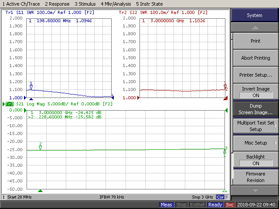Click Abort Printing softkey
The image size is (279, 209).
pyautogui.click(x=255, y=58)
